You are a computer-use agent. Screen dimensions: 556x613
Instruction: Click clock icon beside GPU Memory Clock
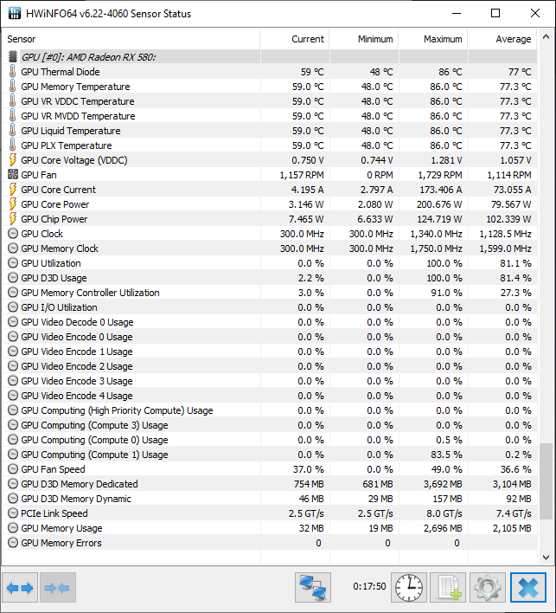tap(13, 248)
